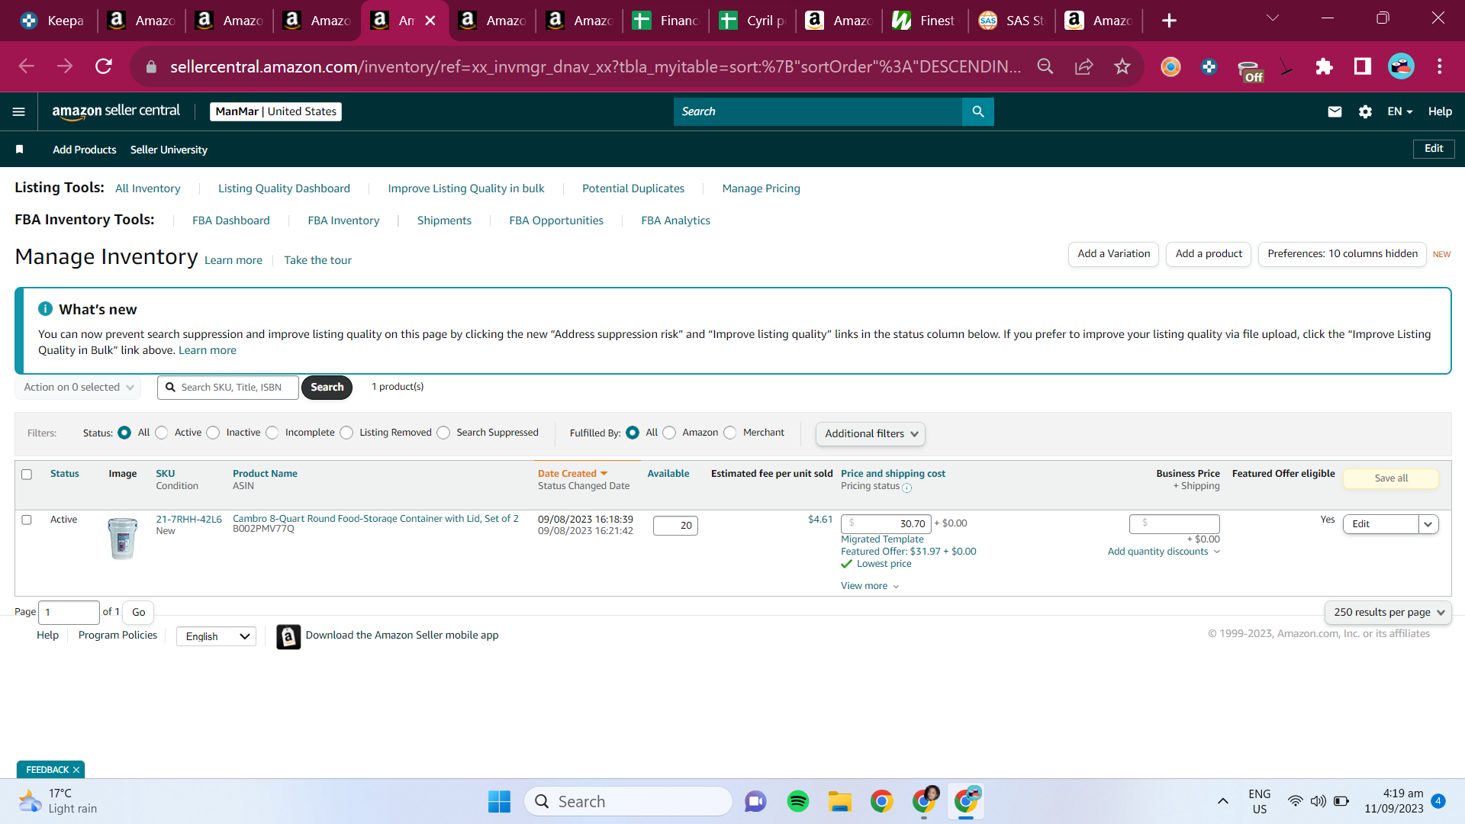Open the FBA Dashboard

pos(231,220)
